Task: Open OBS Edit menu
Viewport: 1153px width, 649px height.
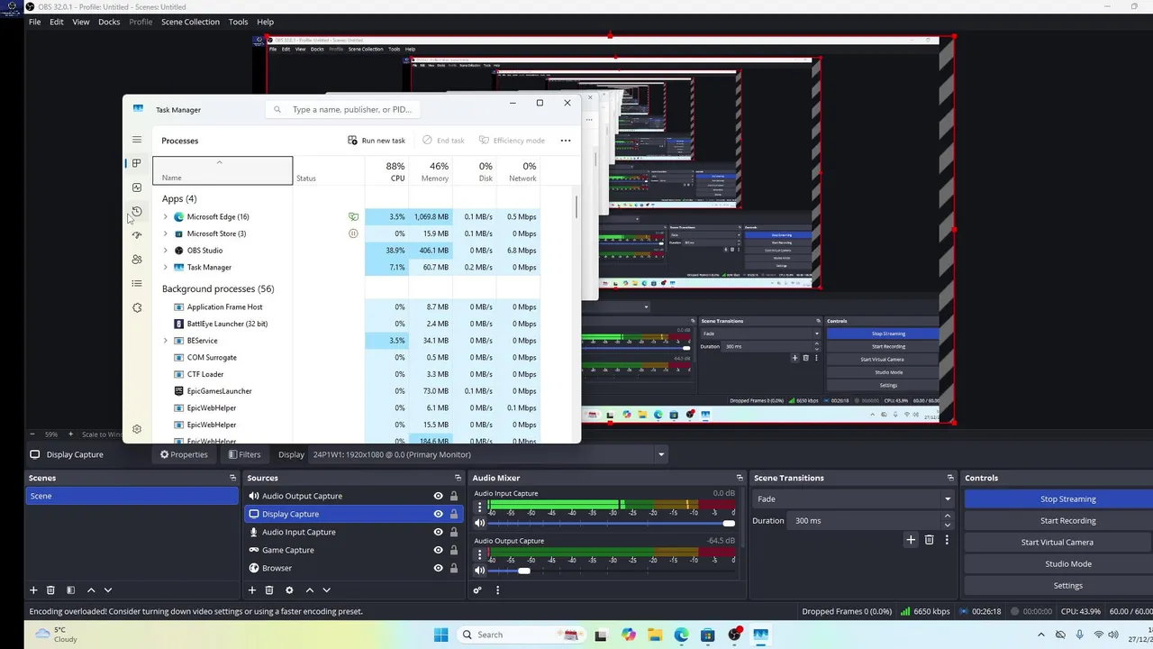Action: [57, 22]
